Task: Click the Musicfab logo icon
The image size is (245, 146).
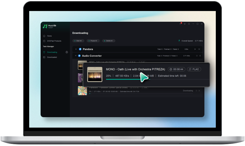Action: tap(45, 26)
